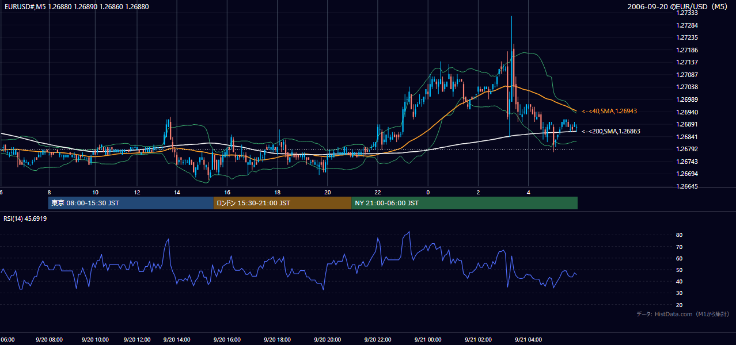Click price axis label 1.26694

click(x=686, y=174)
